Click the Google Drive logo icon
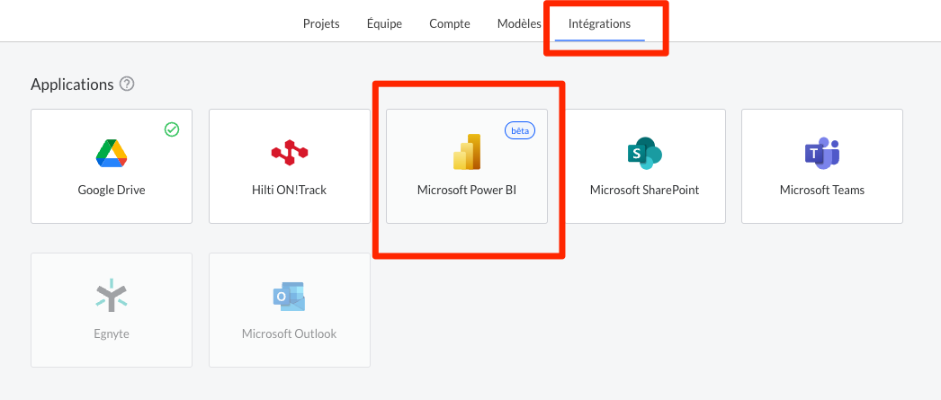The image size is (941, 400). [x=112, y=152]
